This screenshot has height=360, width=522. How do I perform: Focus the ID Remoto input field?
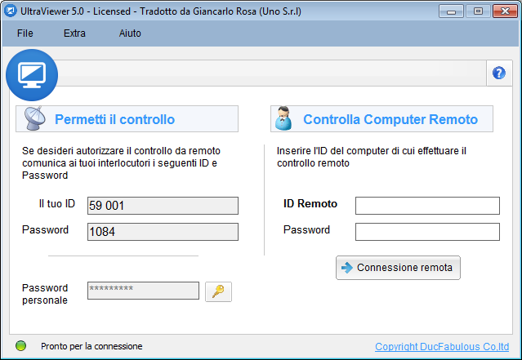click(427, 206)
